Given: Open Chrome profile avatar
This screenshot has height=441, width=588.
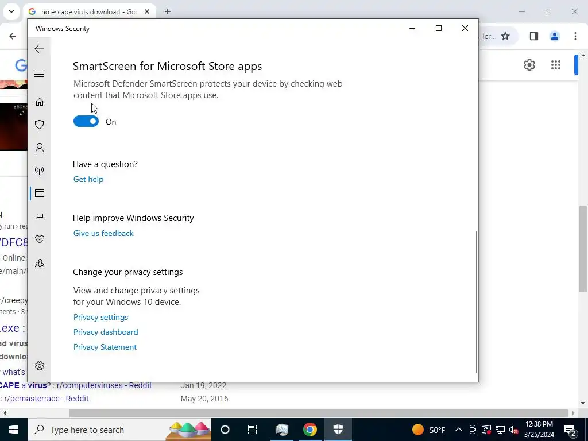Looking at the screenshot, I should 555,36.
